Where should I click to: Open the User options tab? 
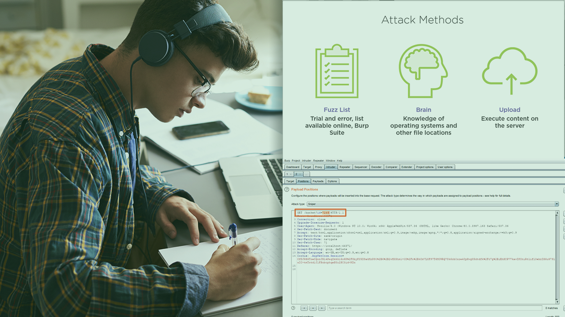click(x=445, y=167)
